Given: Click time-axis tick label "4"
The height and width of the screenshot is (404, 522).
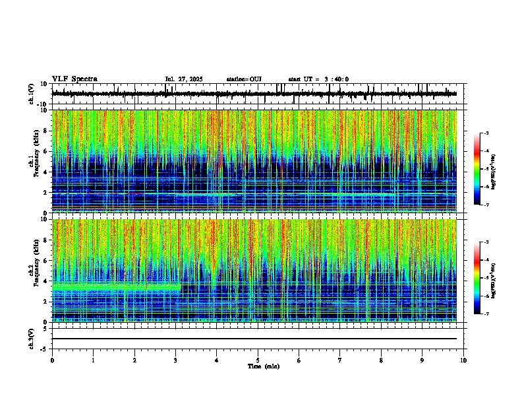Looking at the screenshot, I should click(217, 360).
